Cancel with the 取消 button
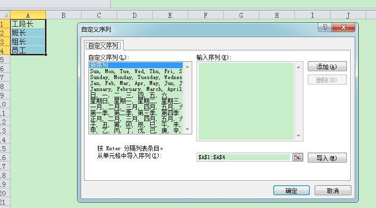The width and height of the screenshot is (376, 208). 333,191
